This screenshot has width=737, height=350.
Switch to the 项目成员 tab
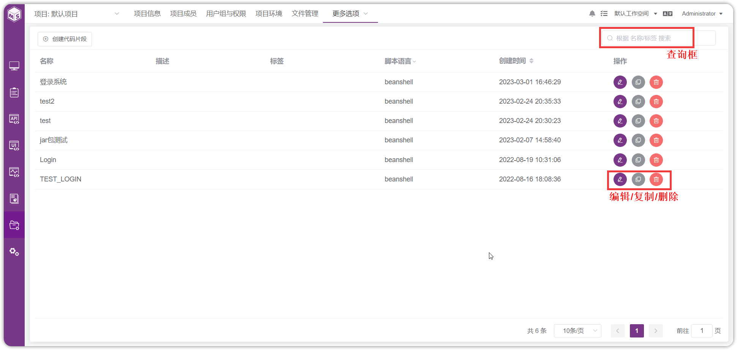[183, 14]
